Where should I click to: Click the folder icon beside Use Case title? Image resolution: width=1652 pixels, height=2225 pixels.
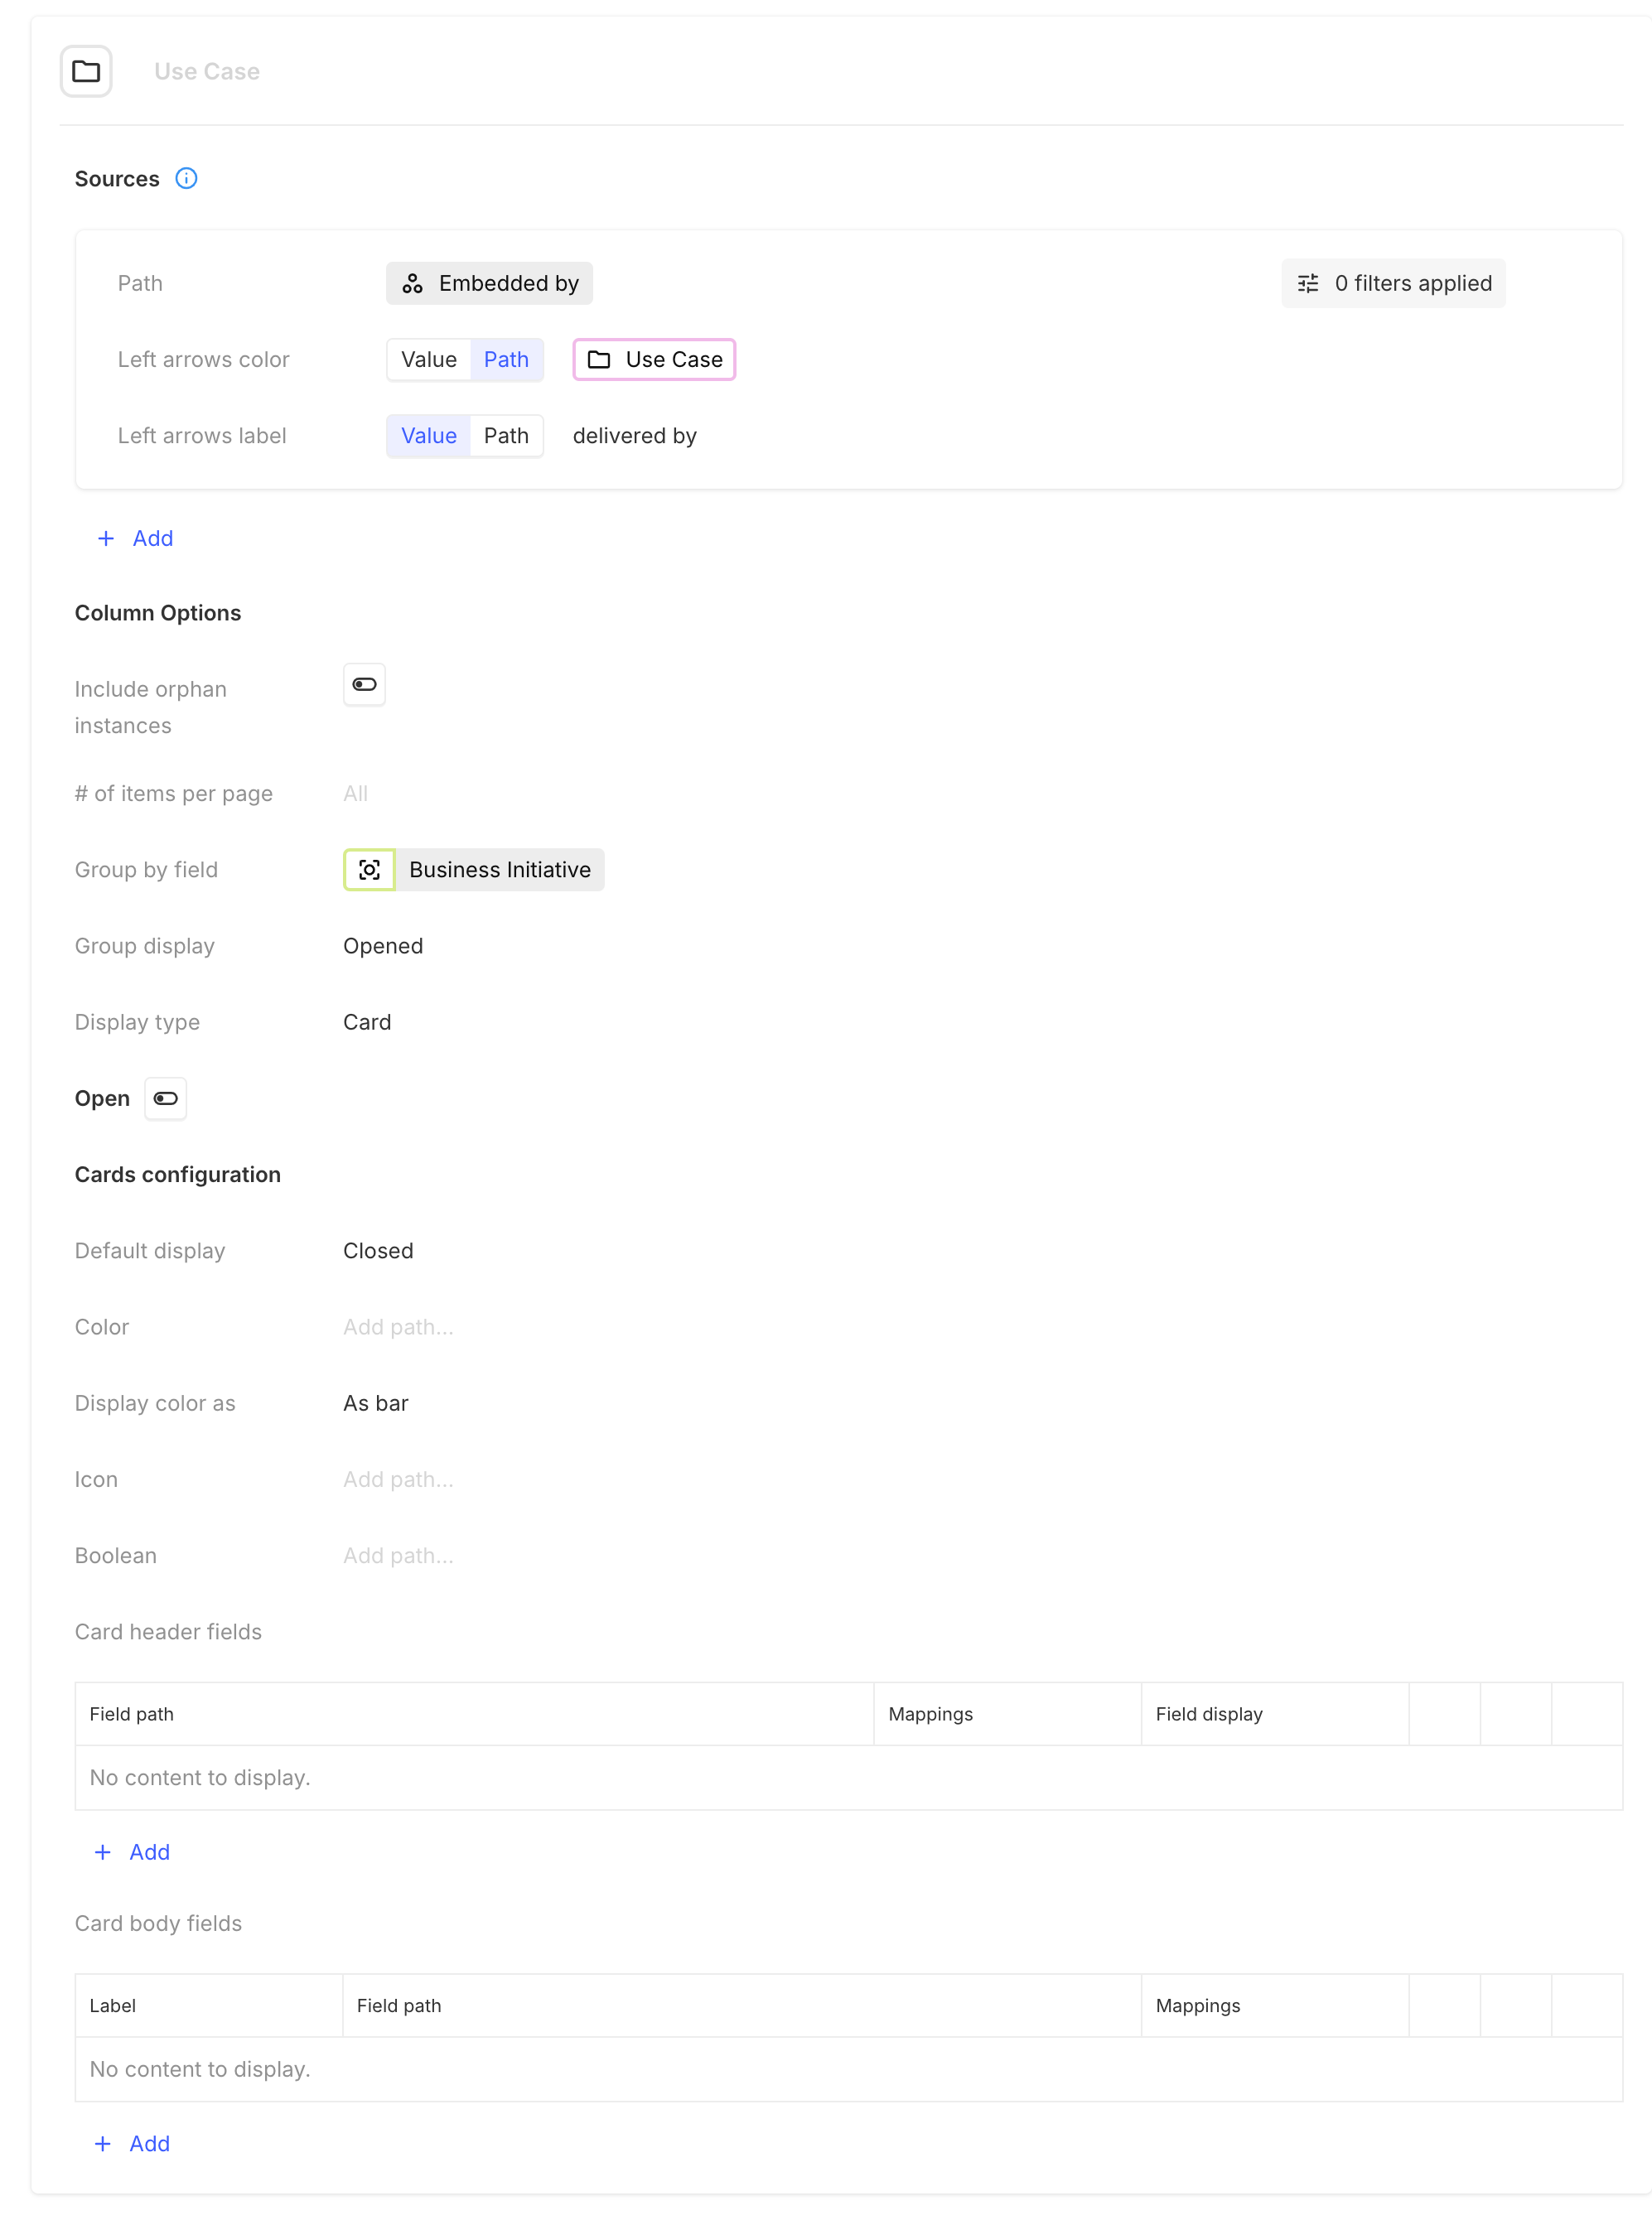[86, 71]
